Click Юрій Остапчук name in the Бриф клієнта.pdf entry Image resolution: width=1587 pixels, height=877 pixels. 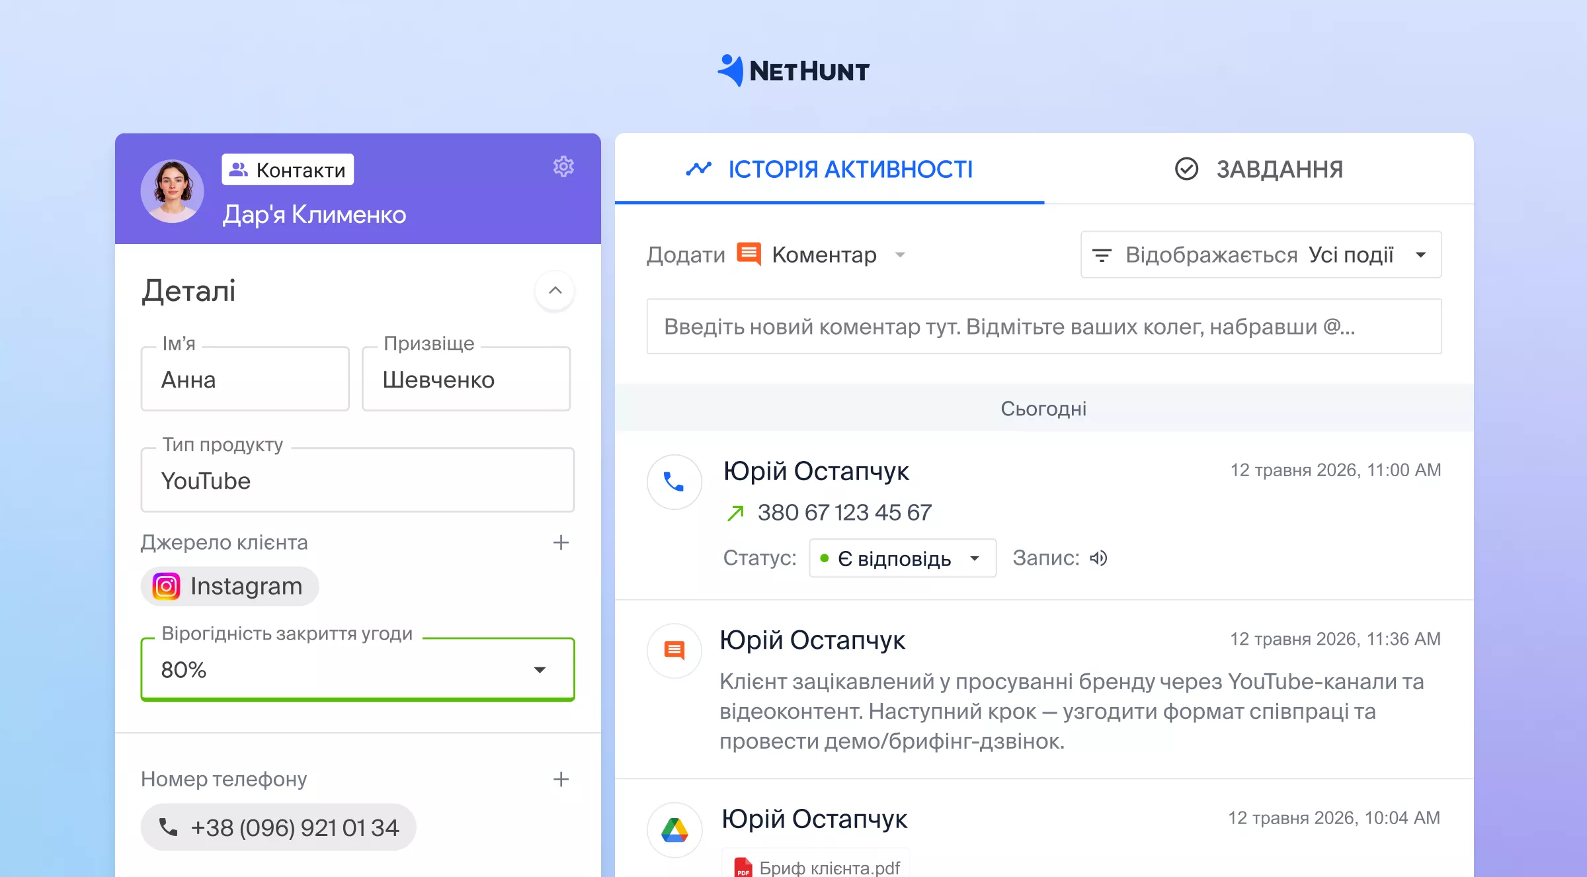point(815,819)
